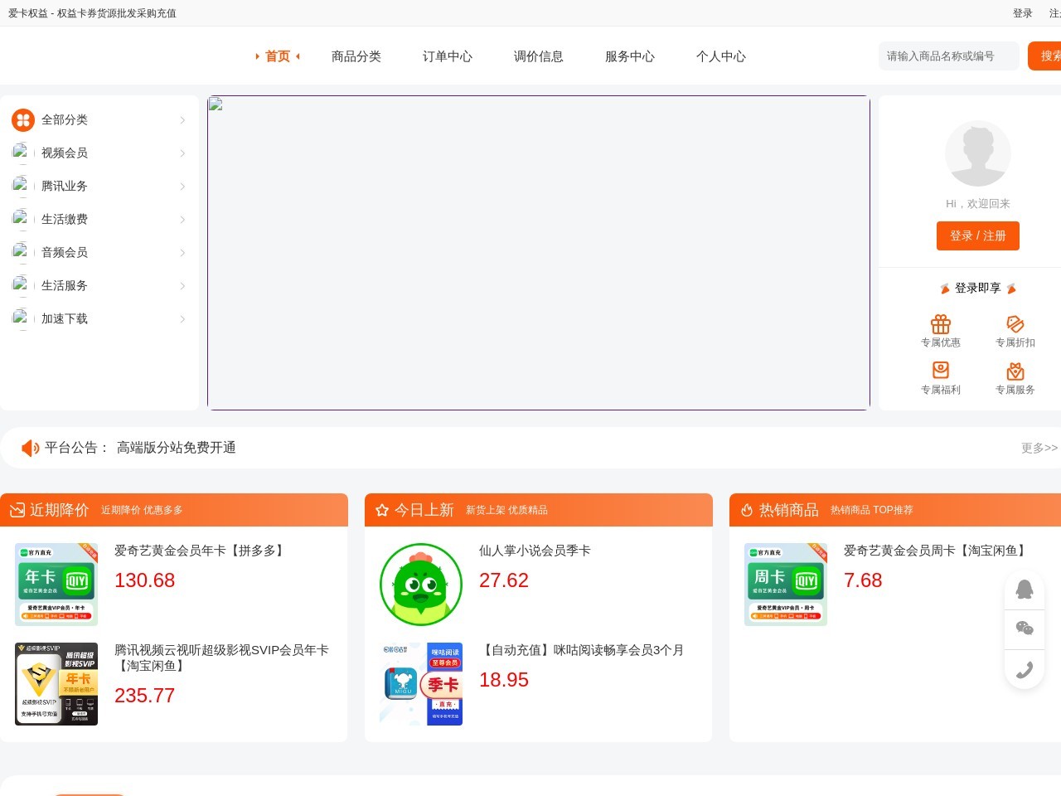Viewport: 1061px width, 796px height.
Task: Open 调价信息 nav menu
Action: click(x=539, y=56)
